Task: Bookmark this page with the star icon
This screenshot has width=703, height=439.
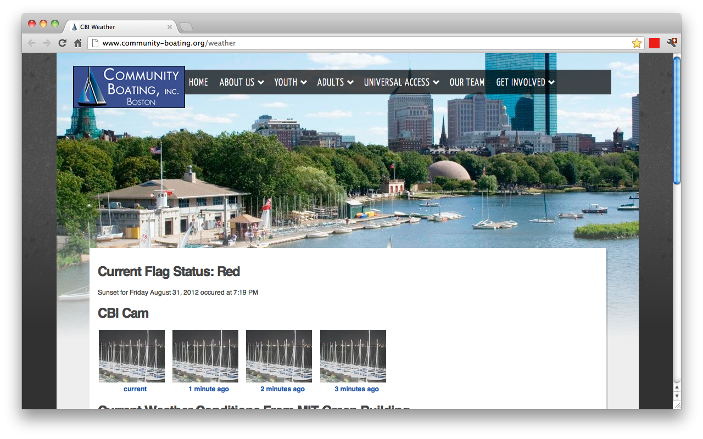Action: pos(637,43)
